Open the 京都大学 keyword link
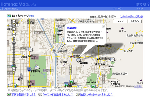 tap(72, 28)
